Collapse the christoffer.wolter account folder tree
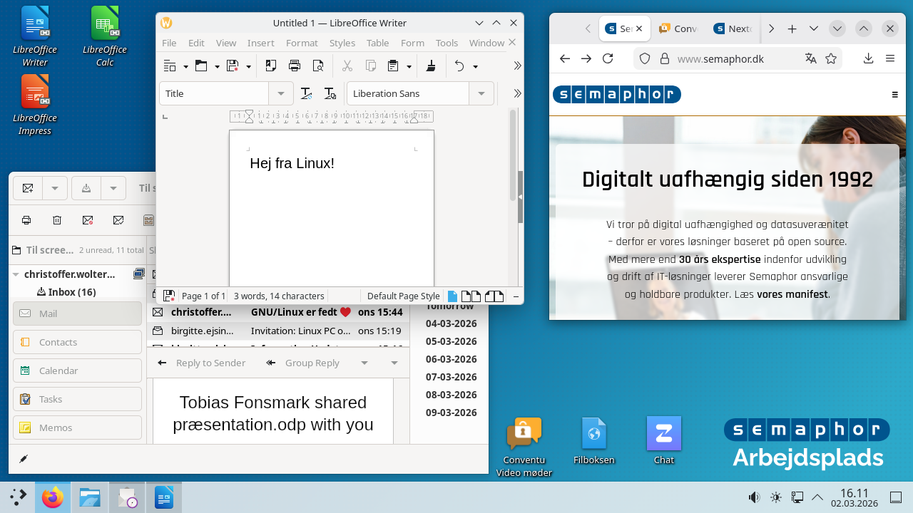The height and width of the screenshot is (513, 913). (x=16, y=274)
